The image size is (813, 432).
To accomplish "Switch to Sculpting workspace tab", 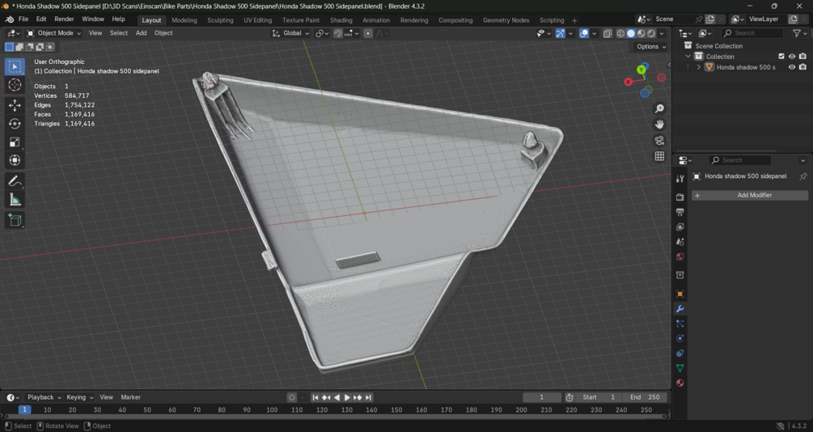I will (220, 20).
